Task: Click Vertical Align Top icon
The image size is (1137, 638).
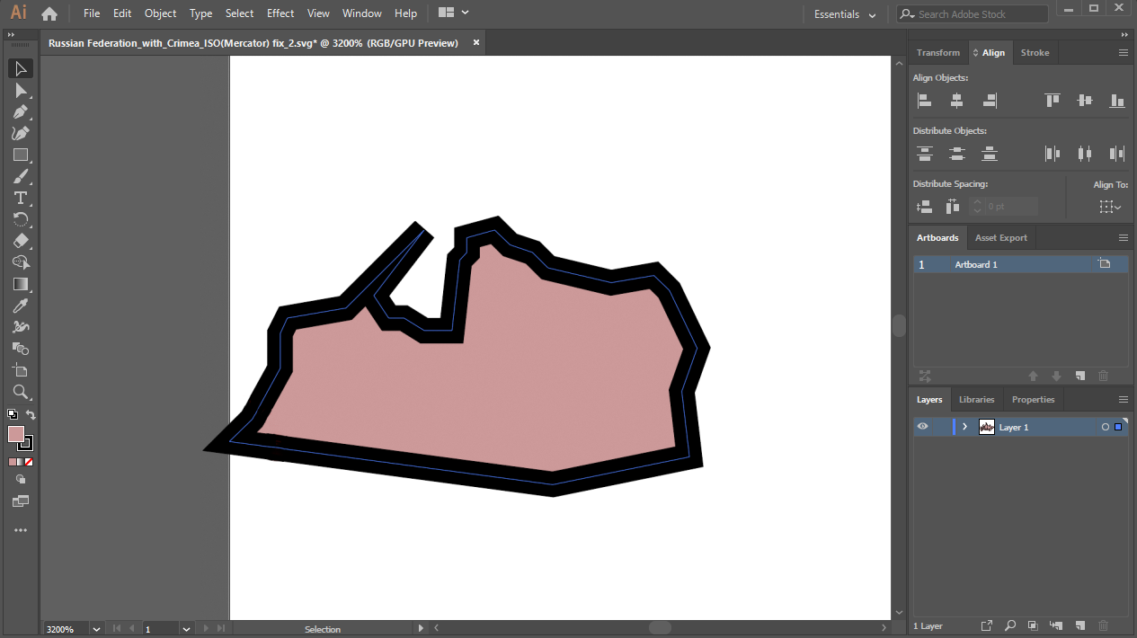Action: [1052, 101]
